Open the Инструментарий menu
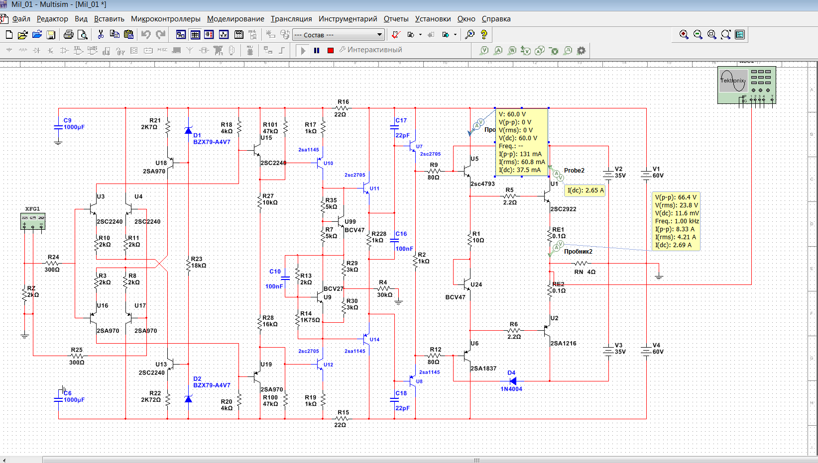This screenshot has width=818, height=463. 348,19
